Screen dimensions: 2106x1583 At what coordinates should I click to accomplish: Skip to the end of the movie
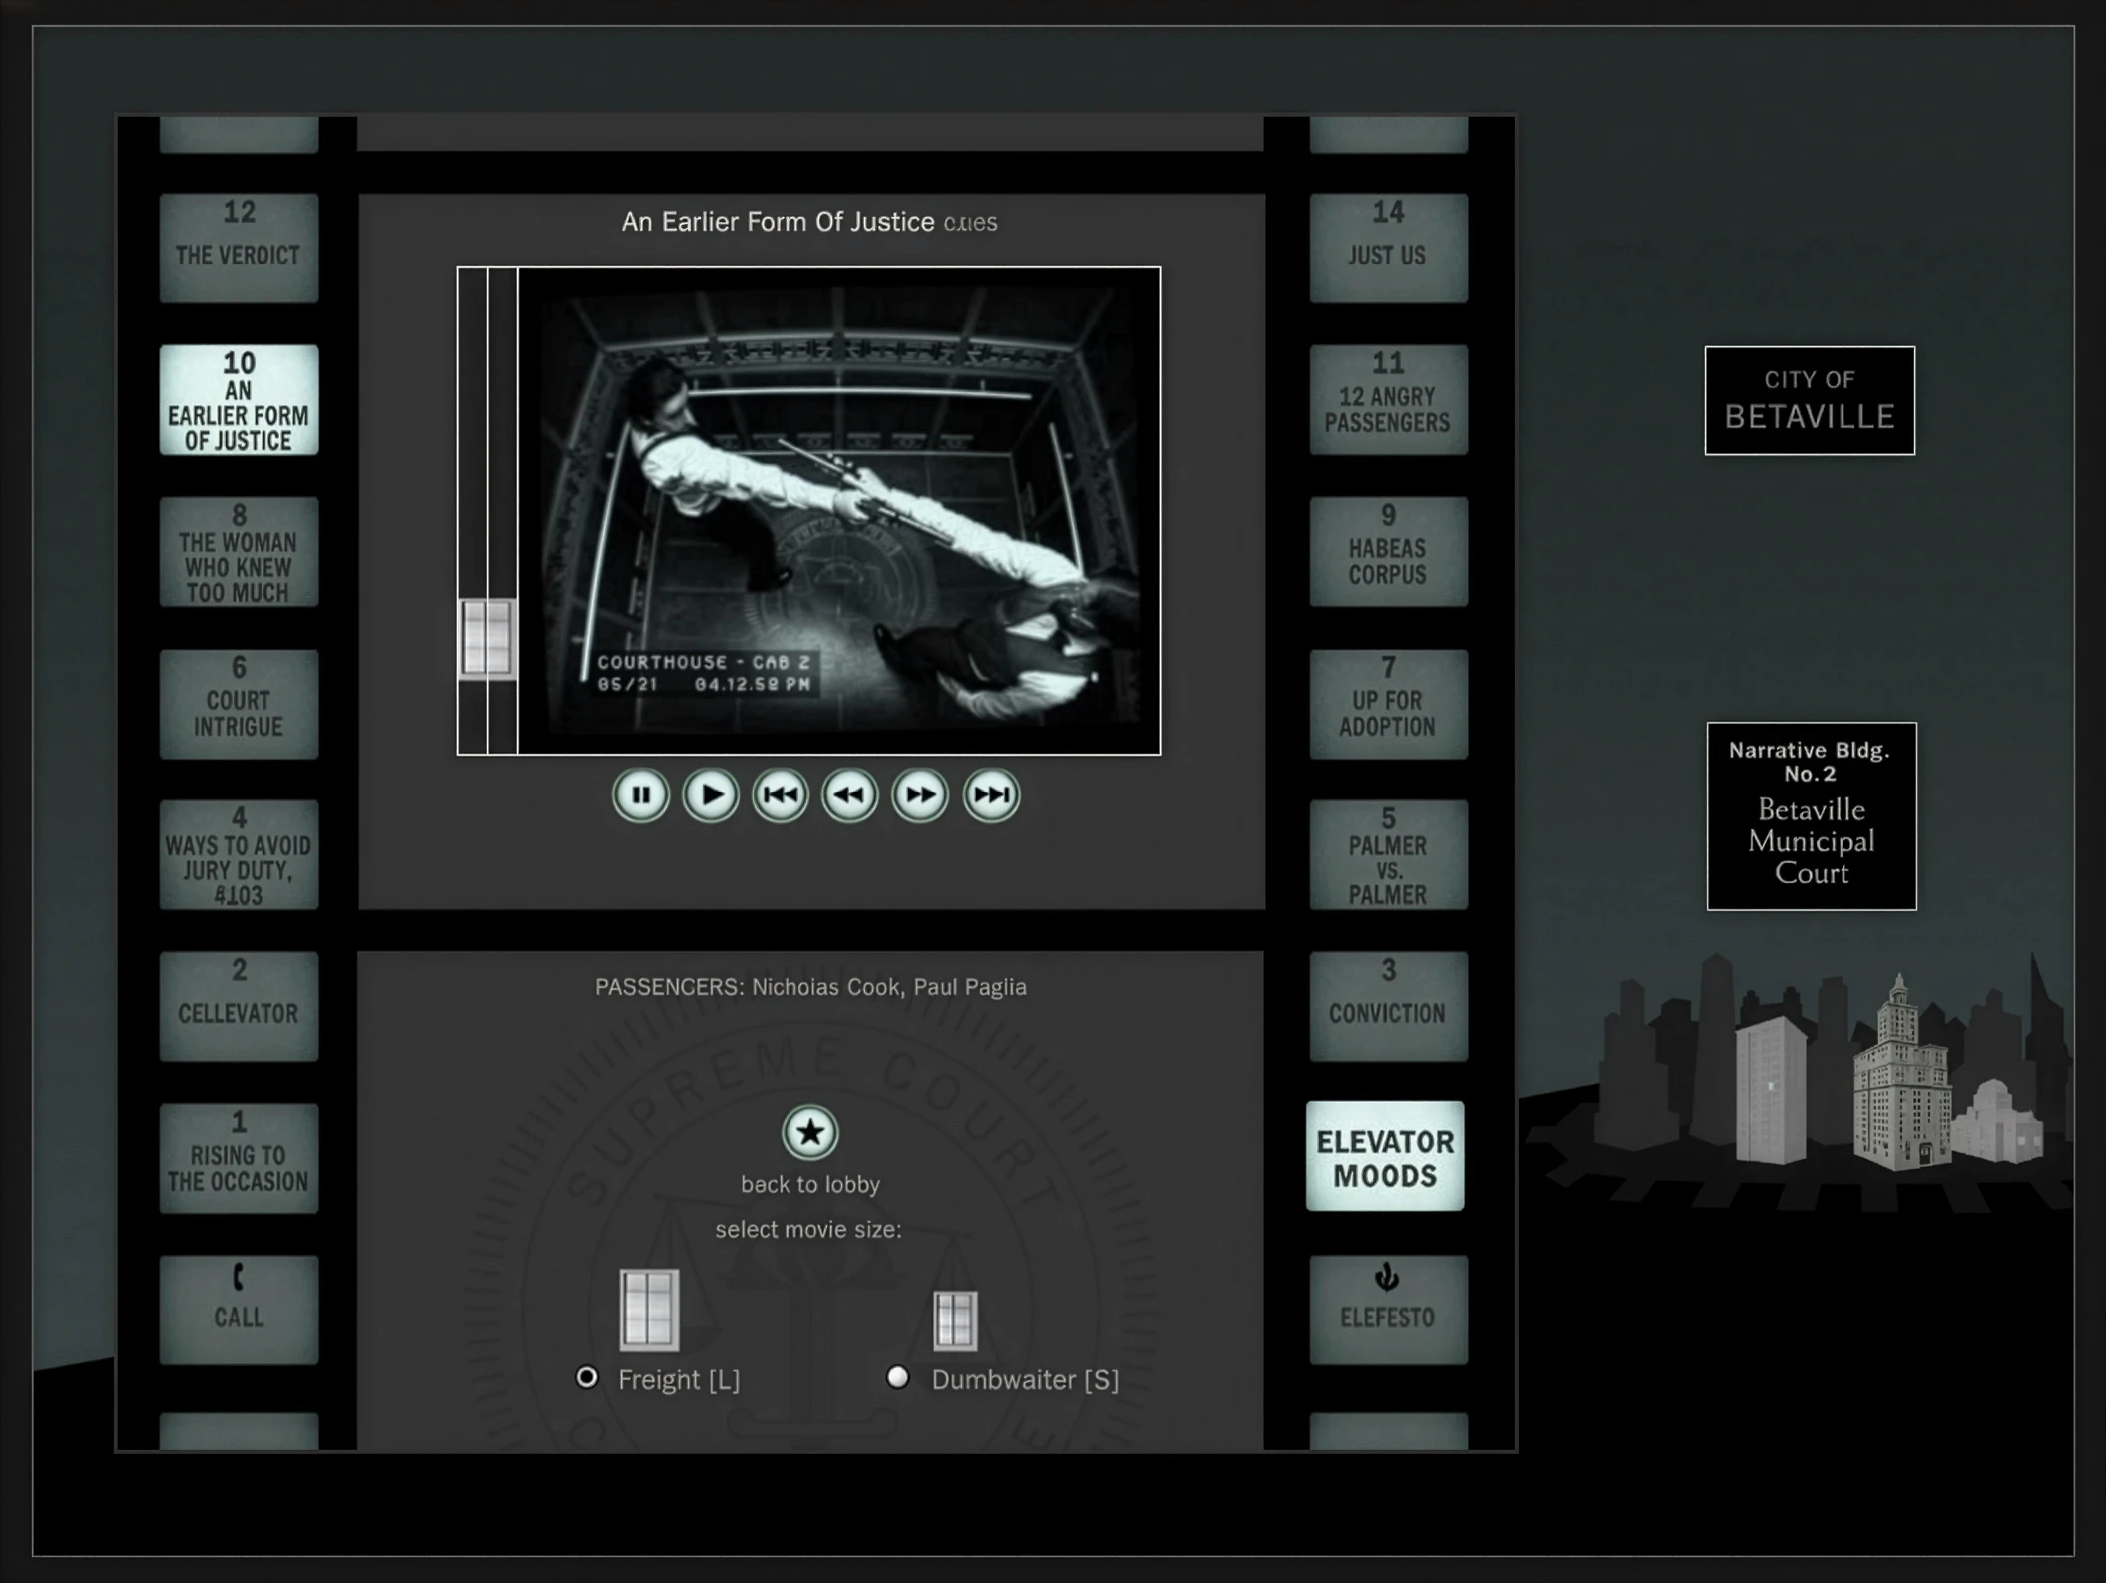click(991, 795)
